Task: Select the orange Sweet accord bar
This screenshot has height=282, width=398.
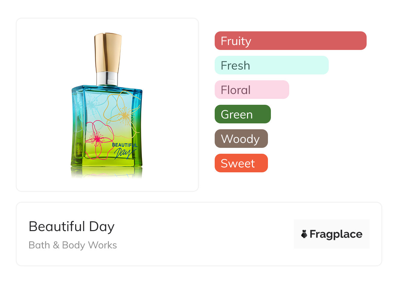Action: (241, 163)
